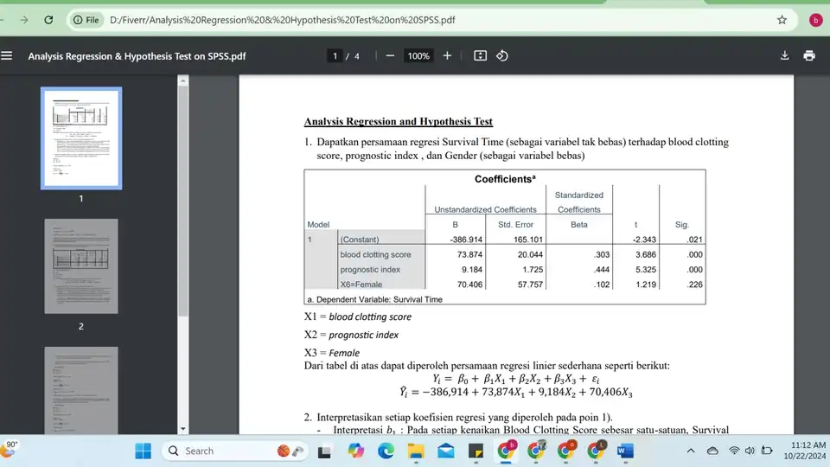Screen dimensions: 830x467
Task: Click the heading Analysis Regression and Hypothesis Test
Action: (x=398, y=122)
